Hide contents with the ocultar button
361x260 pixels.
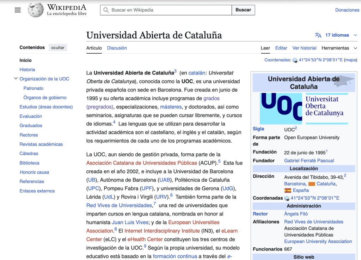58,48
